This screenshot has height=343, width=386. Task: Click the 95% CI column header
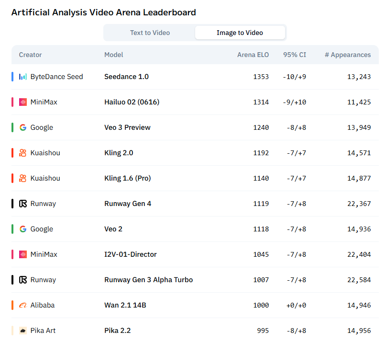pos(295,55)
